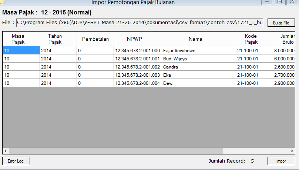Click the 2.700.000 bruto amount cell
The image size is (299, 170).
click(x=284, y=75)
